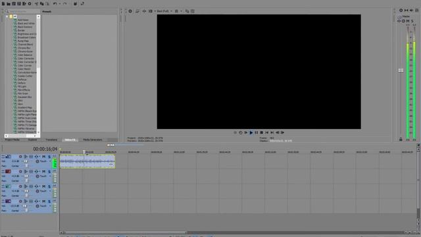Collapse the Video FX tree root folder
The width and height of the screenshot is (421, 237).
pos(7,16)
